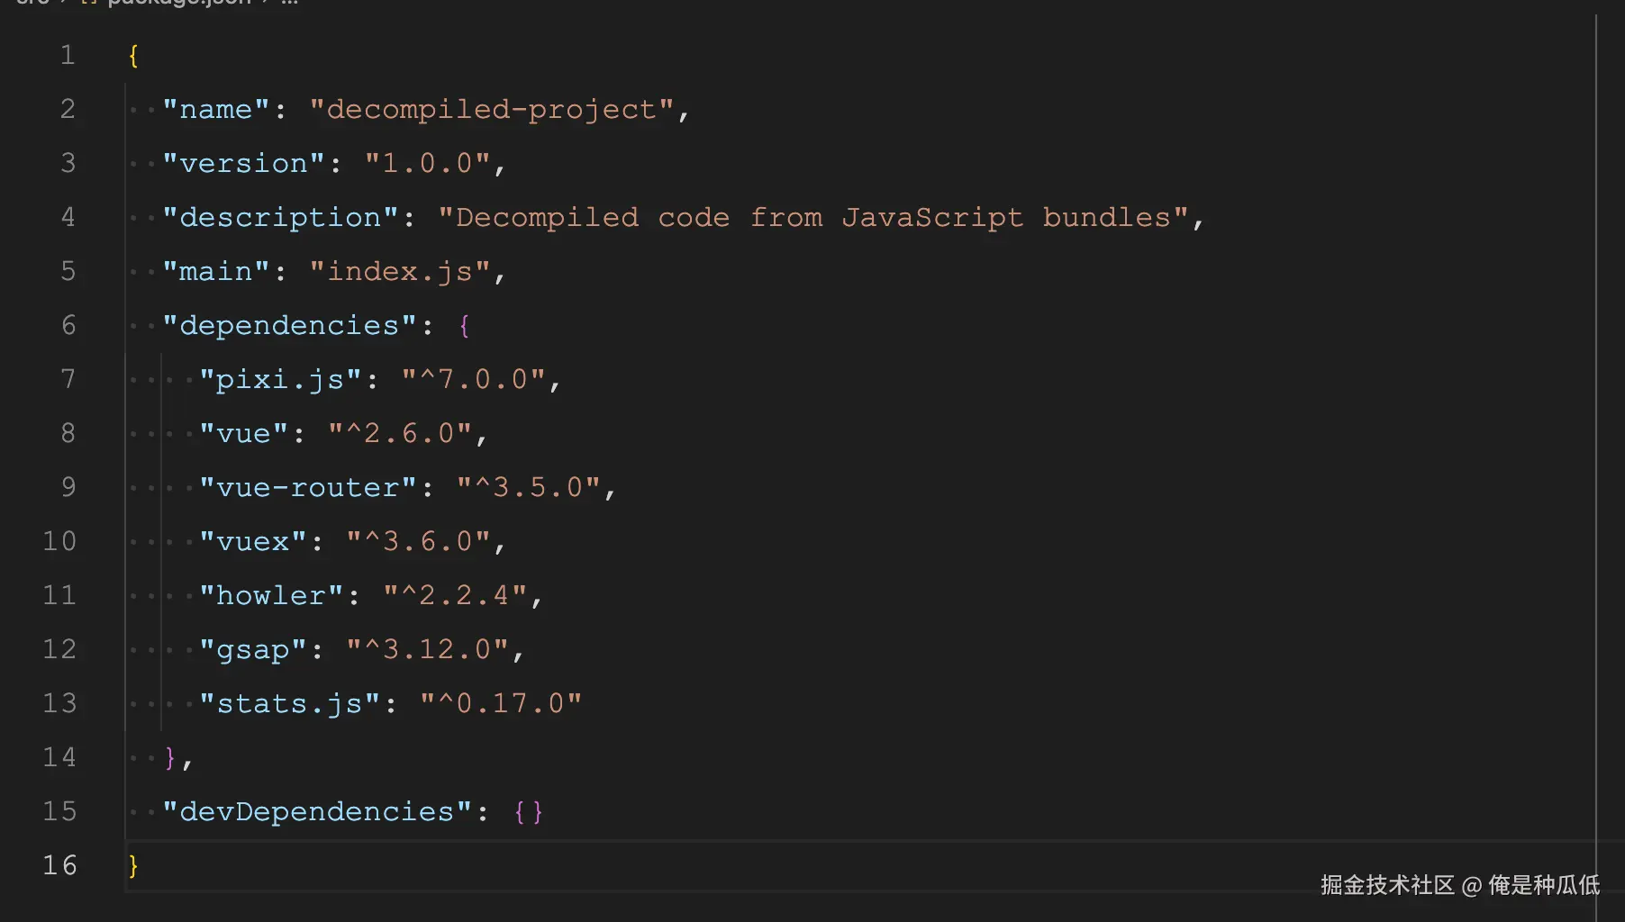Select the "decompiled-project" string value
The width and height of the screenshot is (1625, 922).
(492, 110)
